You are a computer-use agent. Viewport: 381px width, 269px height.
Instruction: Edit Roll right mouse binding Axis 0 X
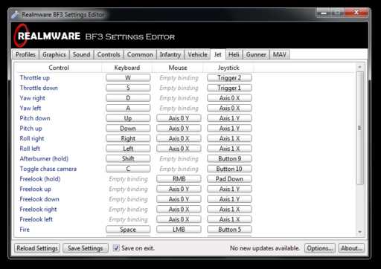179,138
